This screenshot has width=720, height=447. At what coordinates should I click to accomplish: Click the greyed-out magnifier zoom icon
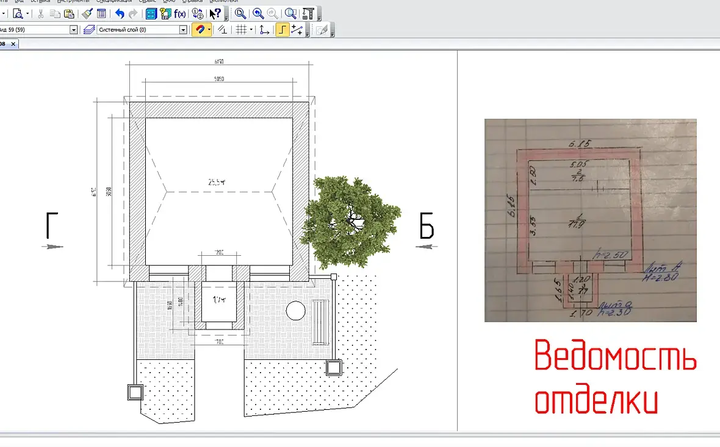pyautogui.click(x=272, y=14)
